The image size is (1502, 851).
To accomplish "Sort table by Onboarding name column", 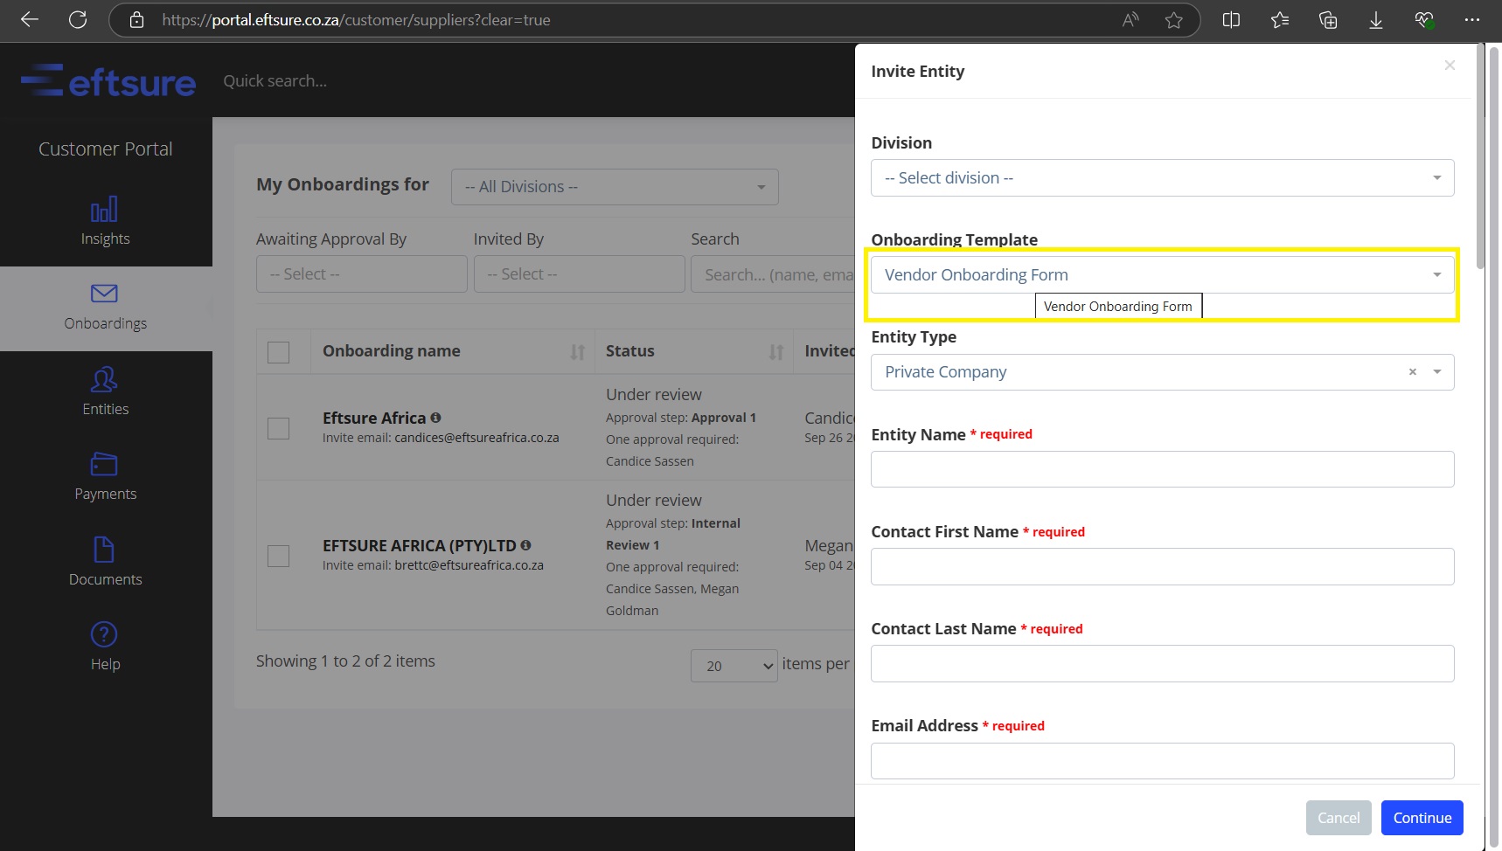I will click(577, 352).
